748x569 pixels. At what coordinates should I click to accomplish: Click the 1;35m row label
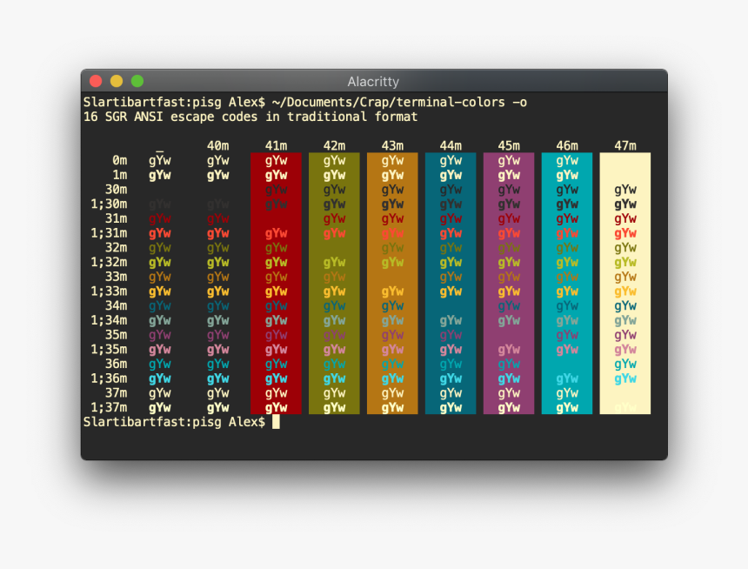tap(110, 350)
